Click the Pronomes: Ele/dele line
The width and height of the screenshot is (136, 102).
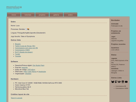20,29
